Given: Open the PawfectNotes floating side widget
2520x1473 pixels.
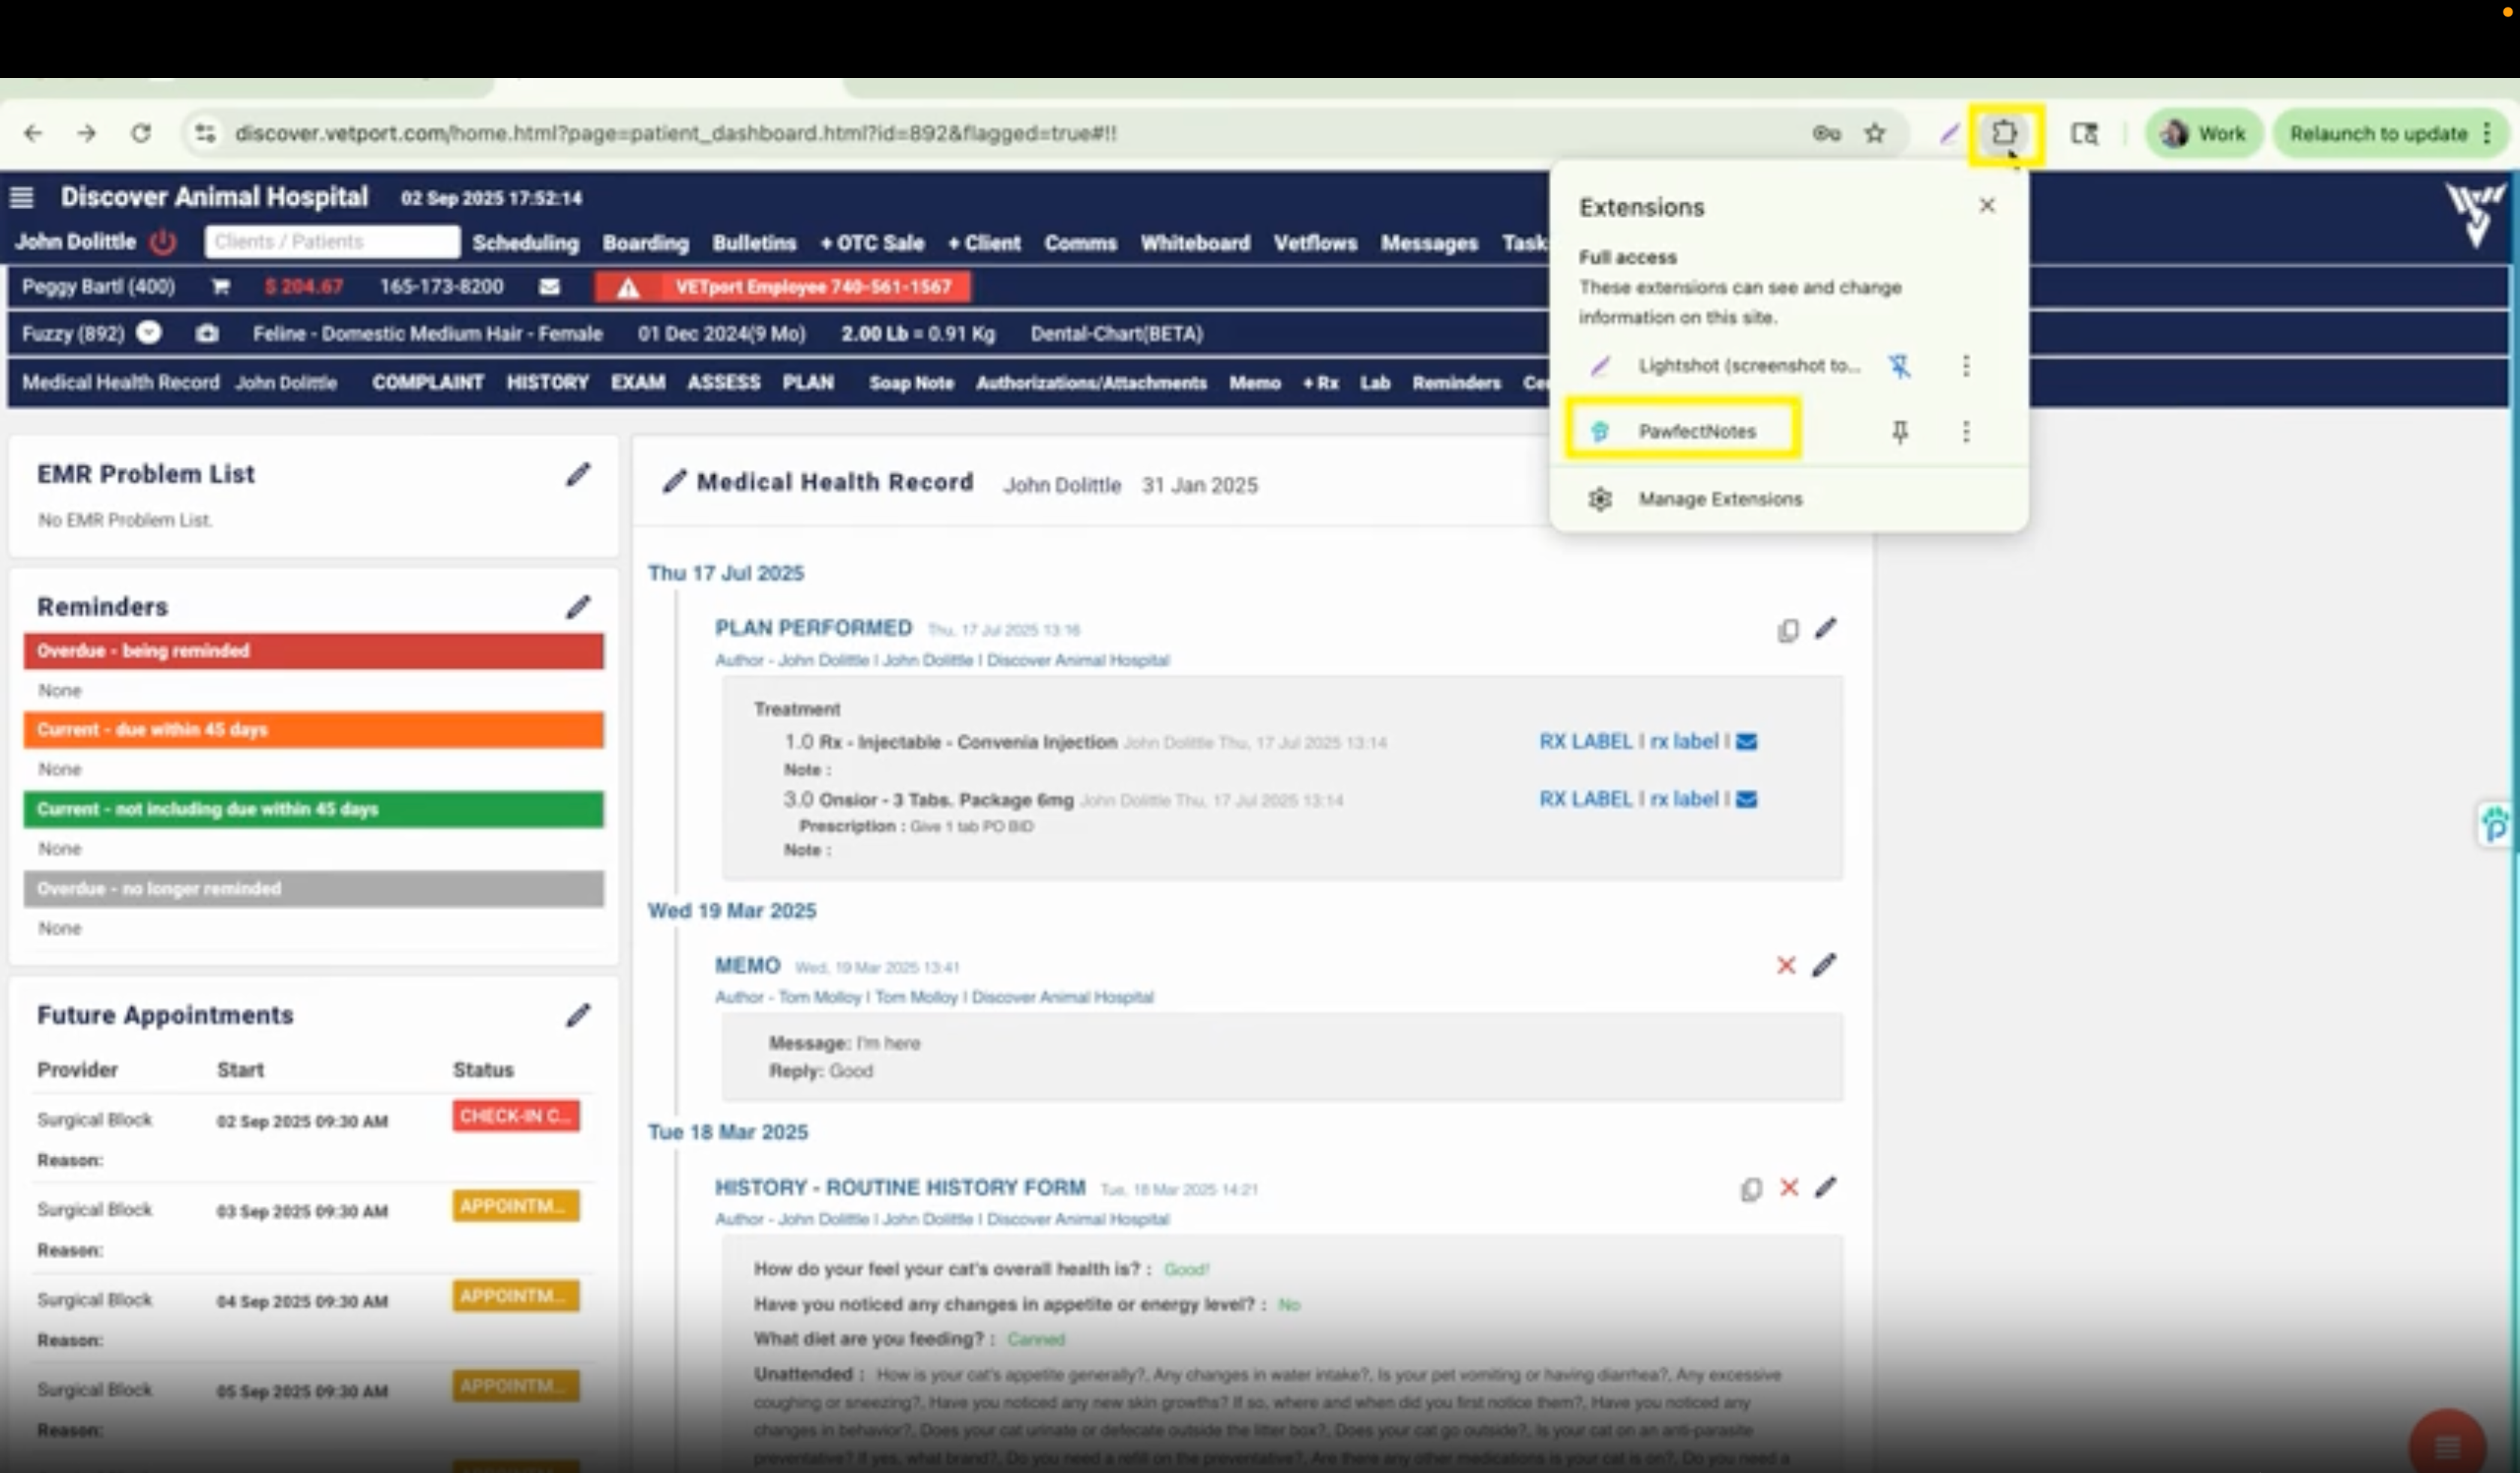Looking at the screenshot, I should [2496, 825].
